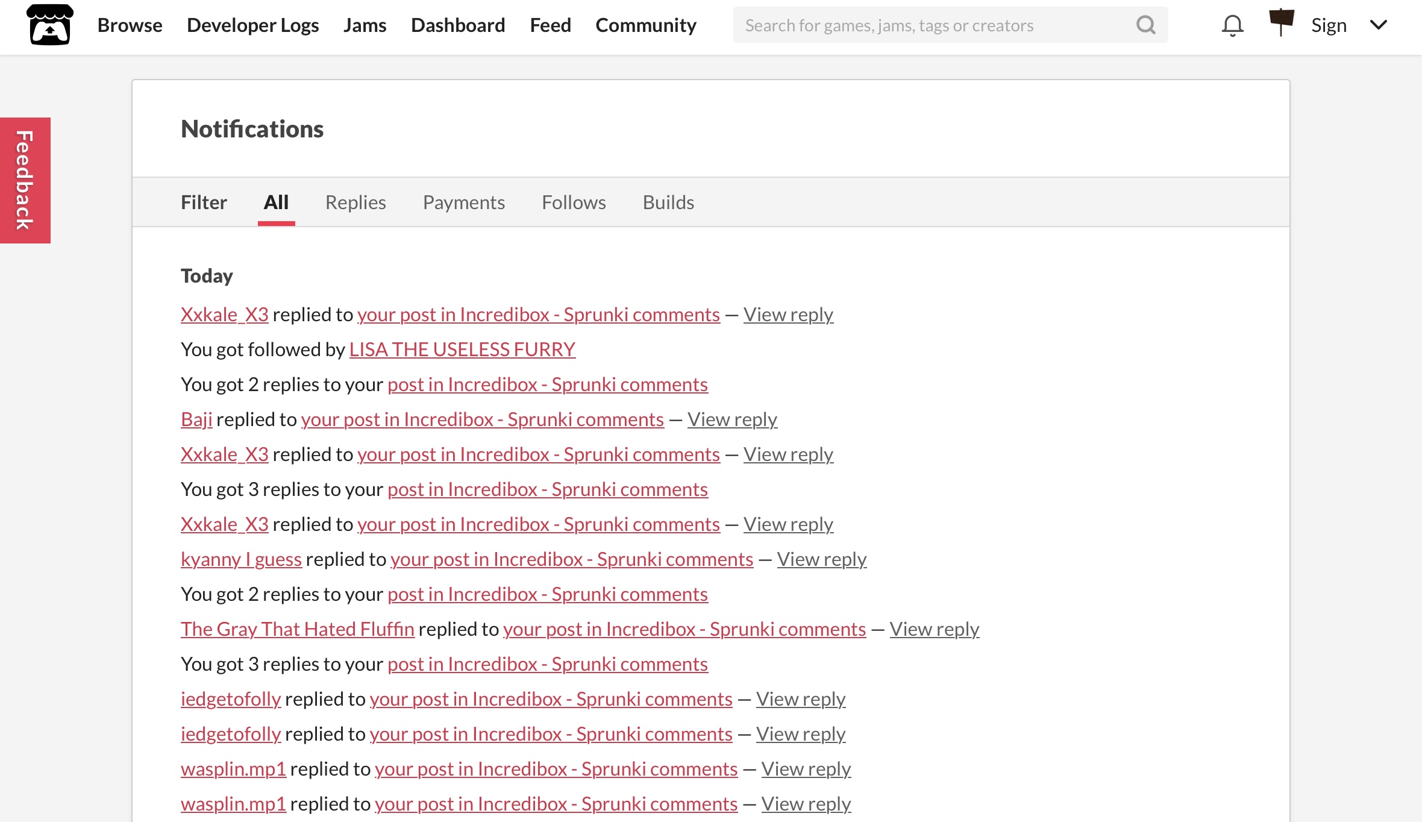Image resolution: width=1422 pixels, height=822 pixels.
Task: Open first Xxkale_X3 user profile link
Action: (x=225, y=315)
